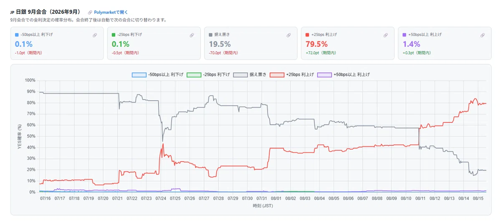
Task: Select the 19.5% probability value
Action: (x=220, y=44)
